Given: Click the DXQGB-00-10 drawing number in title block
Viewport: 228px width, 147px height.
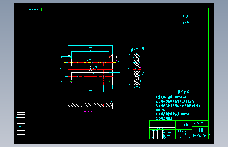Looking at the screenshot, I should point(201,136).
